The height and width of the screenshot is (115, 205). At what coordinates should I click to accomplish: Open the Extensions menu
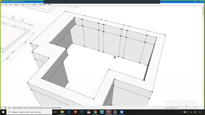(42, 4)
